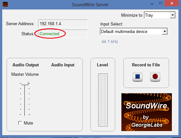The image size is (181, 138).
Task: Open the Minimize to dropdown arrow
Action: tap(173, 15)
